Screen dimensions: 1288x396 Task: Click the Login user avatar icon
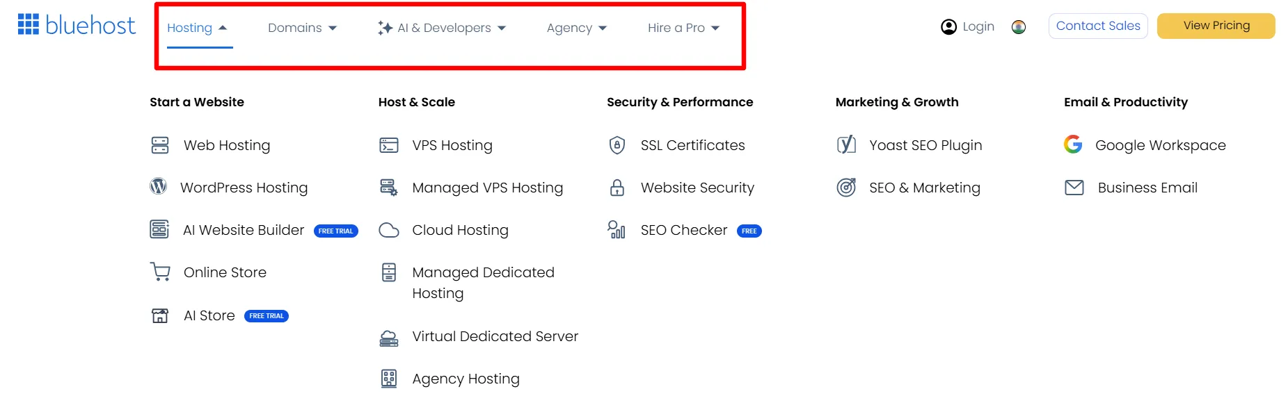[x=948, y=27]
